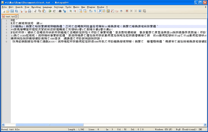The image size is (208, 132).
Task: Click 'Ln : 3' in status bar
Action: point(109,129)
